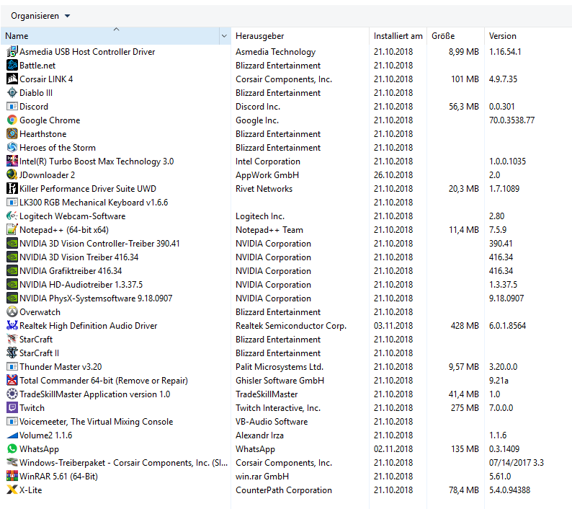Click the NVIDIA Grafiktreiber 416.34 icon
The image size is (572, 509).
pyautogui.click(x=12, y=270)
